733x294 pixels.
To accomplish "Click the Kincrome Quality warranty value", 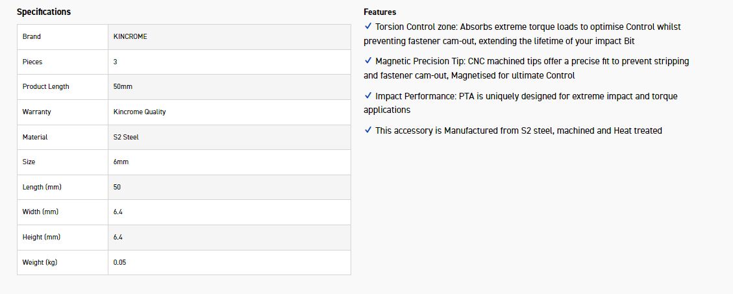I will click(x=139, y=112).
